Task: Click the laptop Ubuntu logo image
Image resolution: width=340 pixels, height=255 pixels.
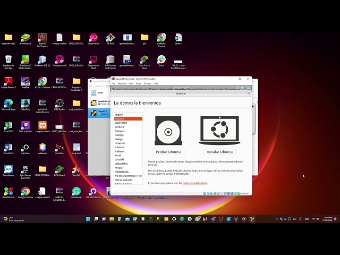Action: tap(219, 130)
